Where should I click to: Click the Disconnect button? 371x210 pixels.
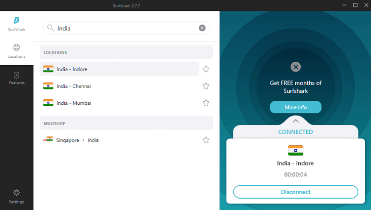click(x=295, y=192)
